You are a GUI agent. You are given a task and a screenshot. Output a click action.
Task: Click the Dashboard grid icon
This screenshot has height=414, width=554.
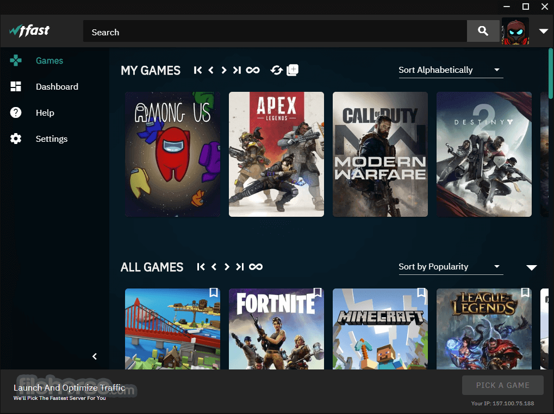[16, 86]
